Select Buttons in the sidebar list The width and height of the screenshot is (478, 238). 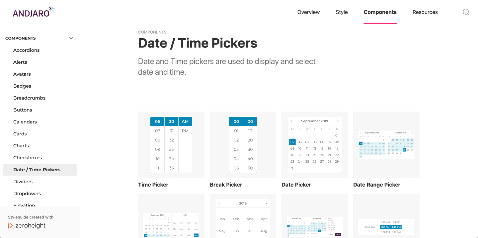[23, 110]
